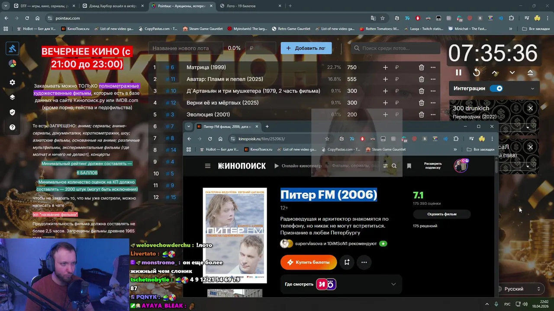554x311 pixels.
Task: Reset the auction timer with the rotate icon
Action: [x=477, y=73]
